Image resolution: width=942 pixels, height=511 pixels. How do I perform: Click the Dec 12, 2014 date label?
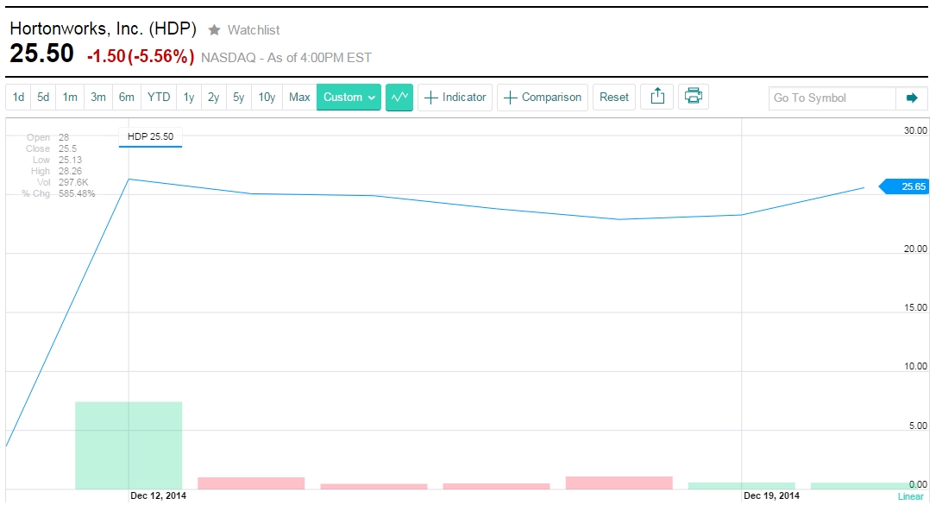(x=158, y=496)
